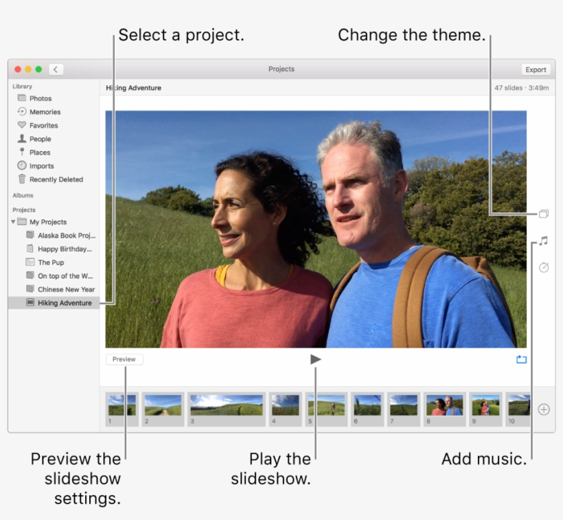Screen dimensions: 563x520
Task: Add music to the slideshow
Action: pyautogui.click(x=543, y=241)
